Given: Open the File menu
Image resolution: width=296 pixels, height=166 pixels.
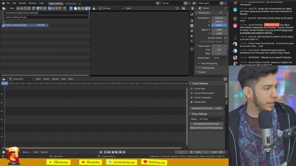Looking at the screenshot, I should 8,3.
